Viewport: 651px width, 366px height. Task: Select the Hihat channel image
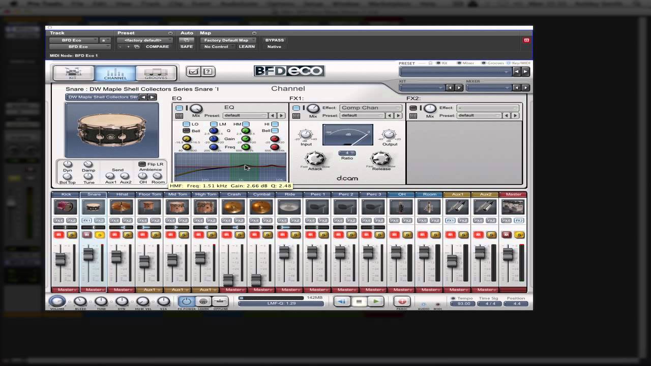pyautogui.click(x=122, y=207)
